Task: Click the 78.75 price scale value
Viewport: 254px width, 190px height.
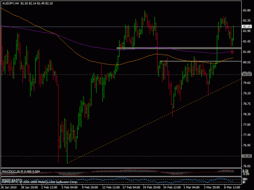Action: tap(247, 104)
